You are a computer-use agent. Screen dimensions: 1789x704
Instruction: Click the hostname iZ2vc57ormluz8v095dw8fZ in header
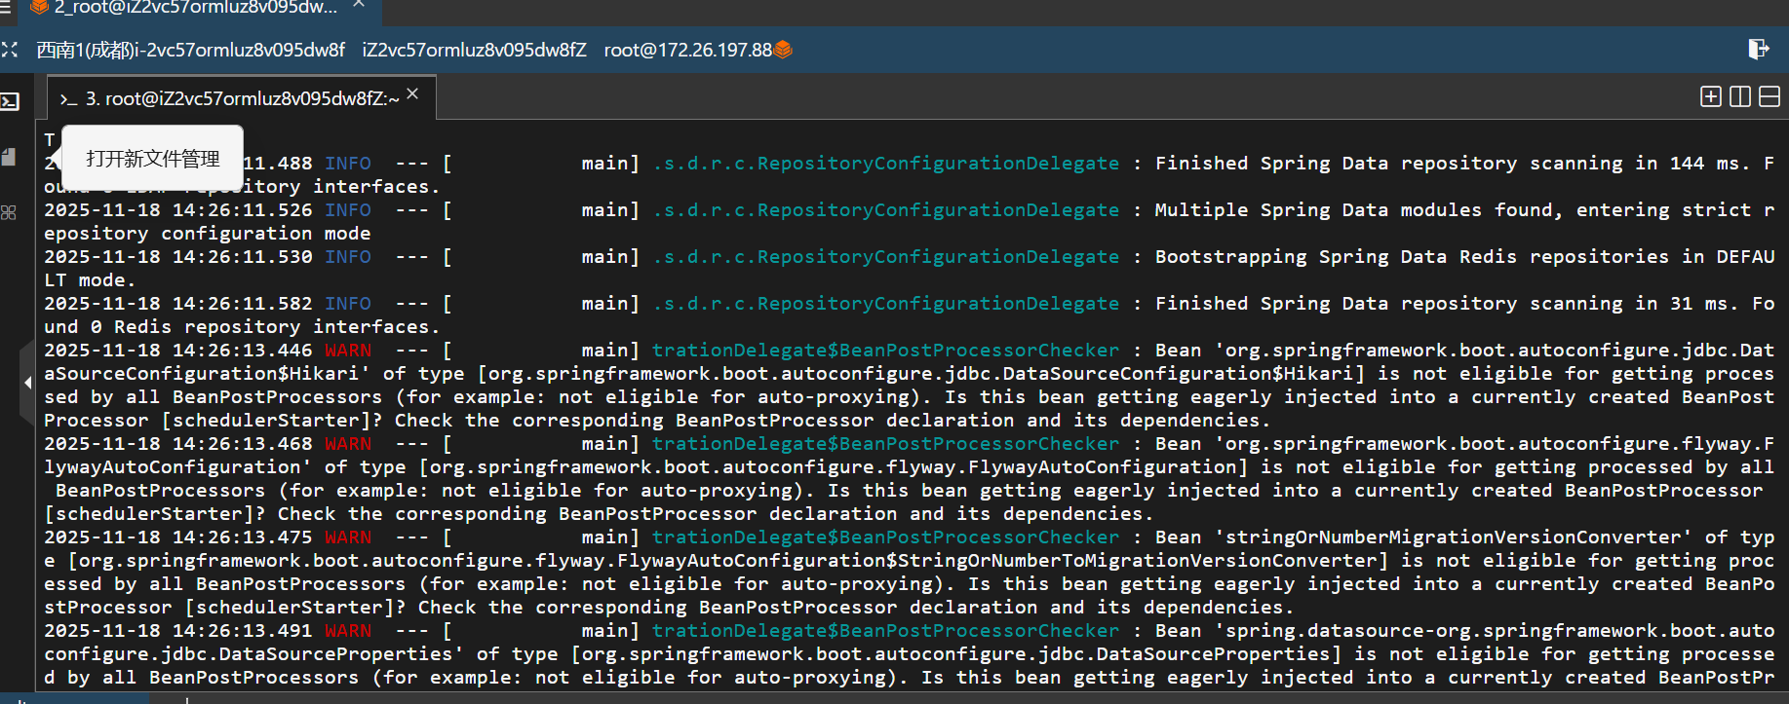click(x=474, y=50)
